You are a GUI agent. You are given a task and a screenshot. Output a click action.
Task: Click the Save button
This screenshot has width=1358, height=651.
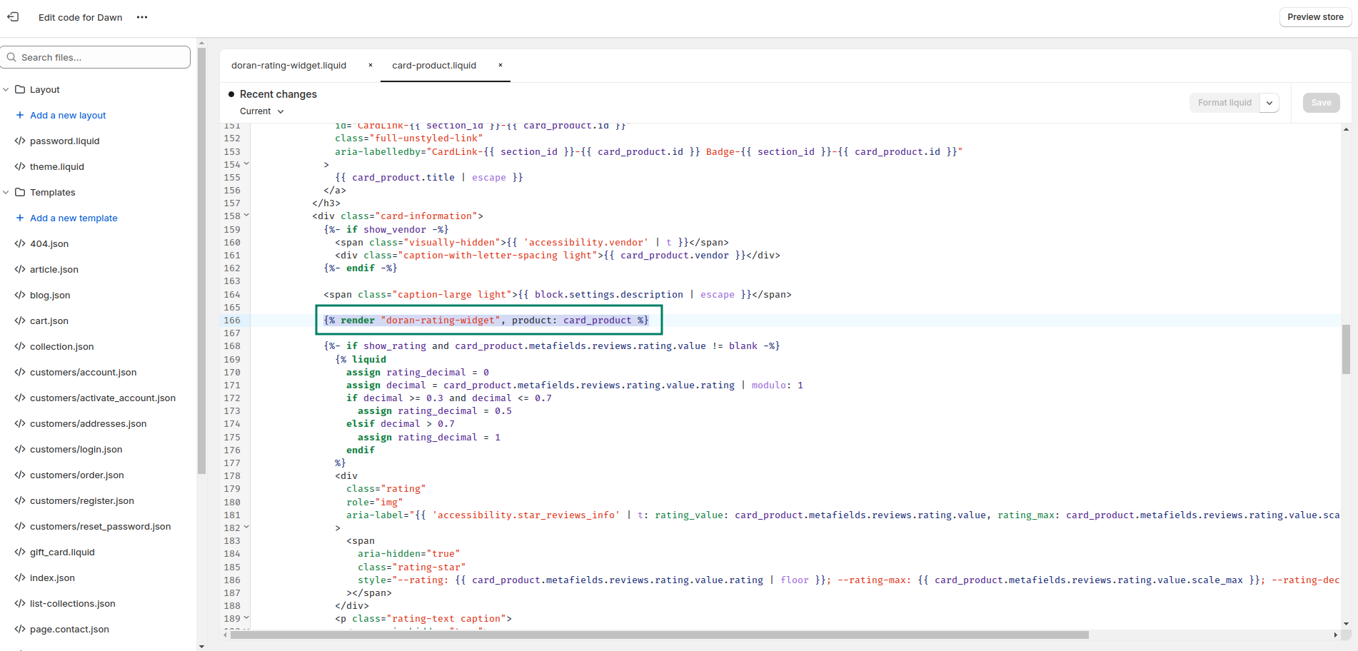click(1321, 103)
